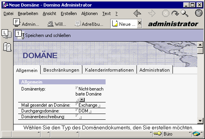The width and height of the screenshot is (205, 139).
Task: Open the books bookmark icon in left bar
Action: 7,47
